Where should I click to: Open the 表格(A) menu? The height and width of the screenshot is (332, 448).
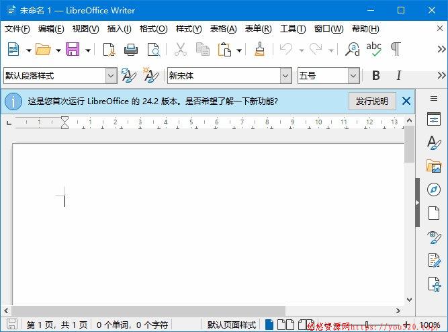224,29
